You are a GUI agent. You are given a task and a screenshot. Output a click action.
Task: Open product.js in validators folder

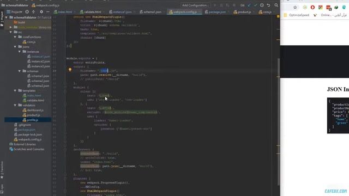[31, 115]
